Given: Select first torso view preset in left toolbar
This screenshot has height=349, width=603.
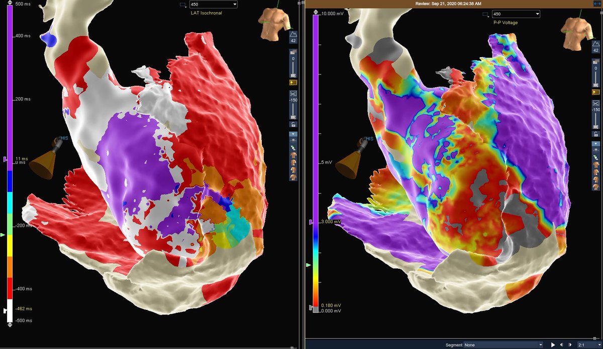Looking at the screenshot, I should [x=293, y=155].
